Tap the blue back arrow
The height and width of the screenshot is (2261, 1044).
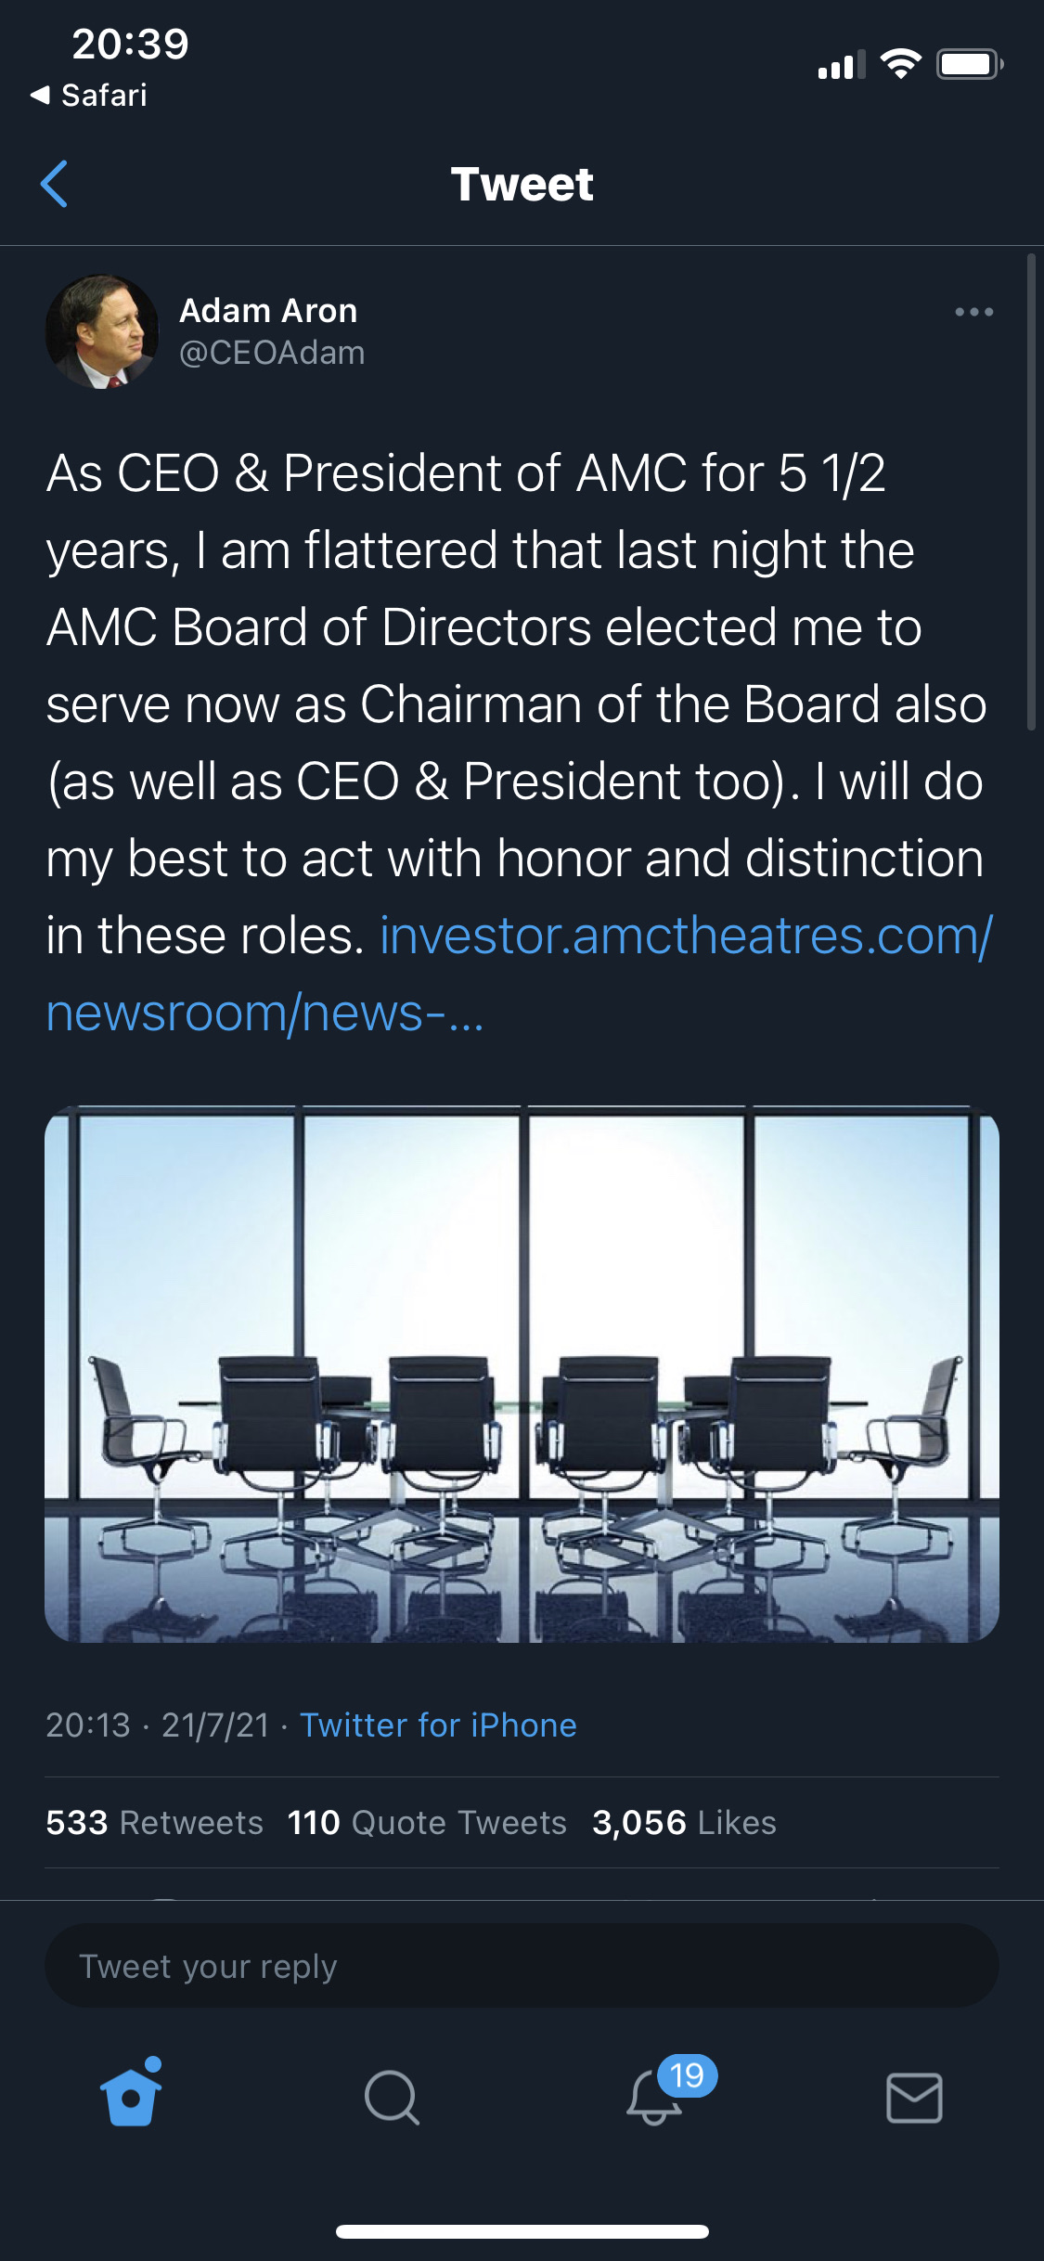[55, 184]
